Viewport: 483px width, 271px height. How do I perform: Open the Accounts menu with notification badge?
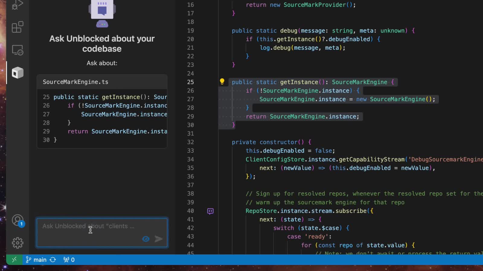click(18, 220)
